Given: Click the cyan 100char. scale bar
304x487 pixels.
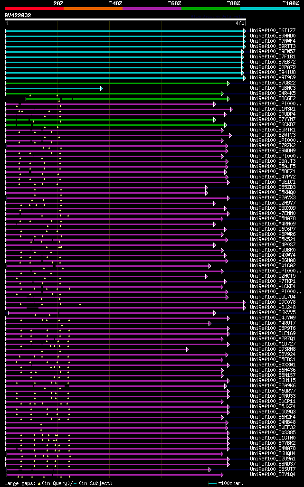Looking at the screenshot, I should (213, 484).
